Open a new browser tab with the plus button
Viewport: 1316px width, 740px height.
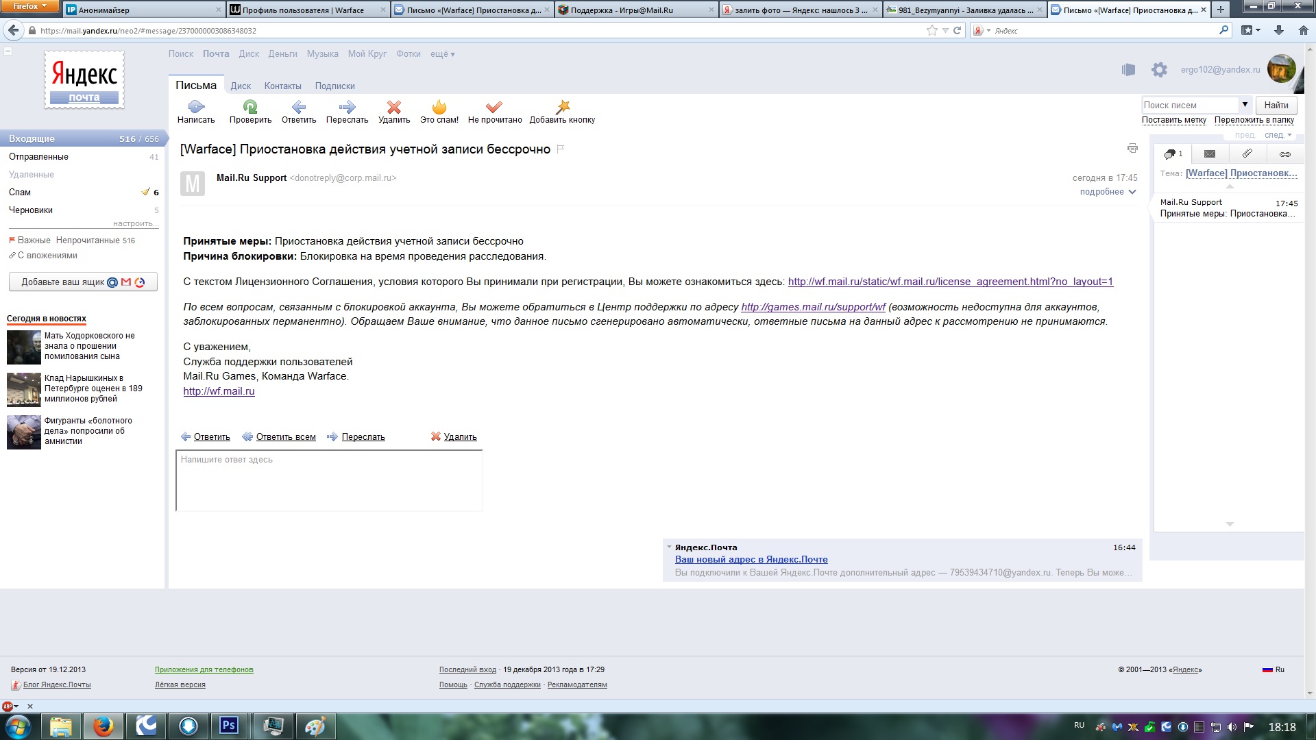click(1221, 10)
